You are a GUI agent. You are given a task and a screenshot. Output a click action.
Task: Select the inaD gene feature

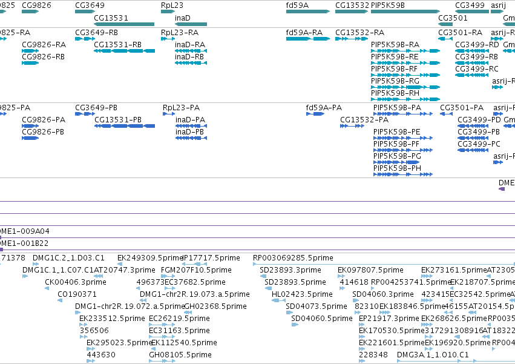click(191, 24)
